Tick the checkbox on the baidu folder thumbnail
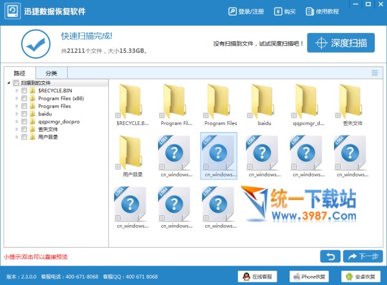This screenshot has width=387, height=285. (x=250, y=115)
